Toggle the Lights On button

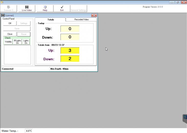(26, 42)
